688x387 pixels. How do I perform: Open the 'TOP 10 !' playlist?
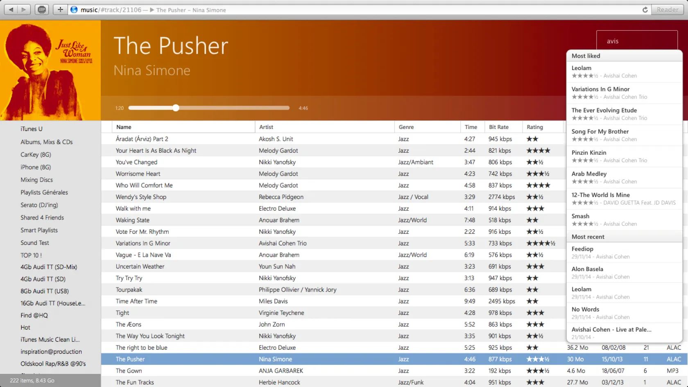pyautogui.click(x=31, y=255)
